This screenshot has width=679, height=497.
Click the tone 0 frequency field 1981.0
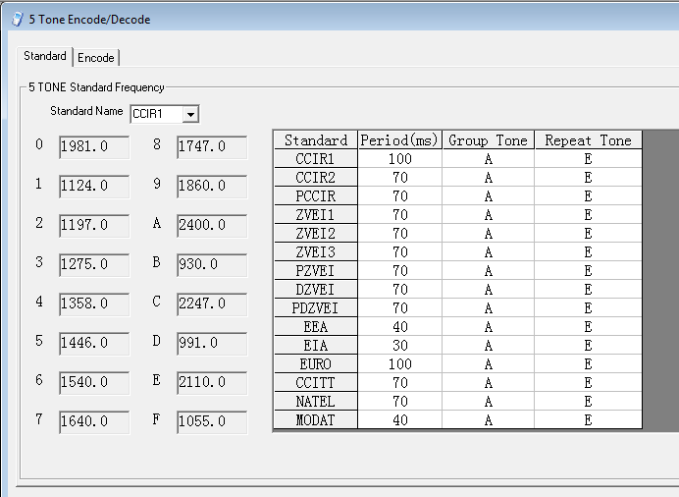(94, 147)
